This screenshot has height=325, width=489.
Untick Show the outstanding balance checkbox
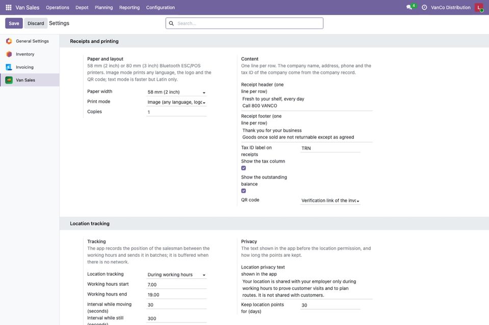click(x=244, y=191)
